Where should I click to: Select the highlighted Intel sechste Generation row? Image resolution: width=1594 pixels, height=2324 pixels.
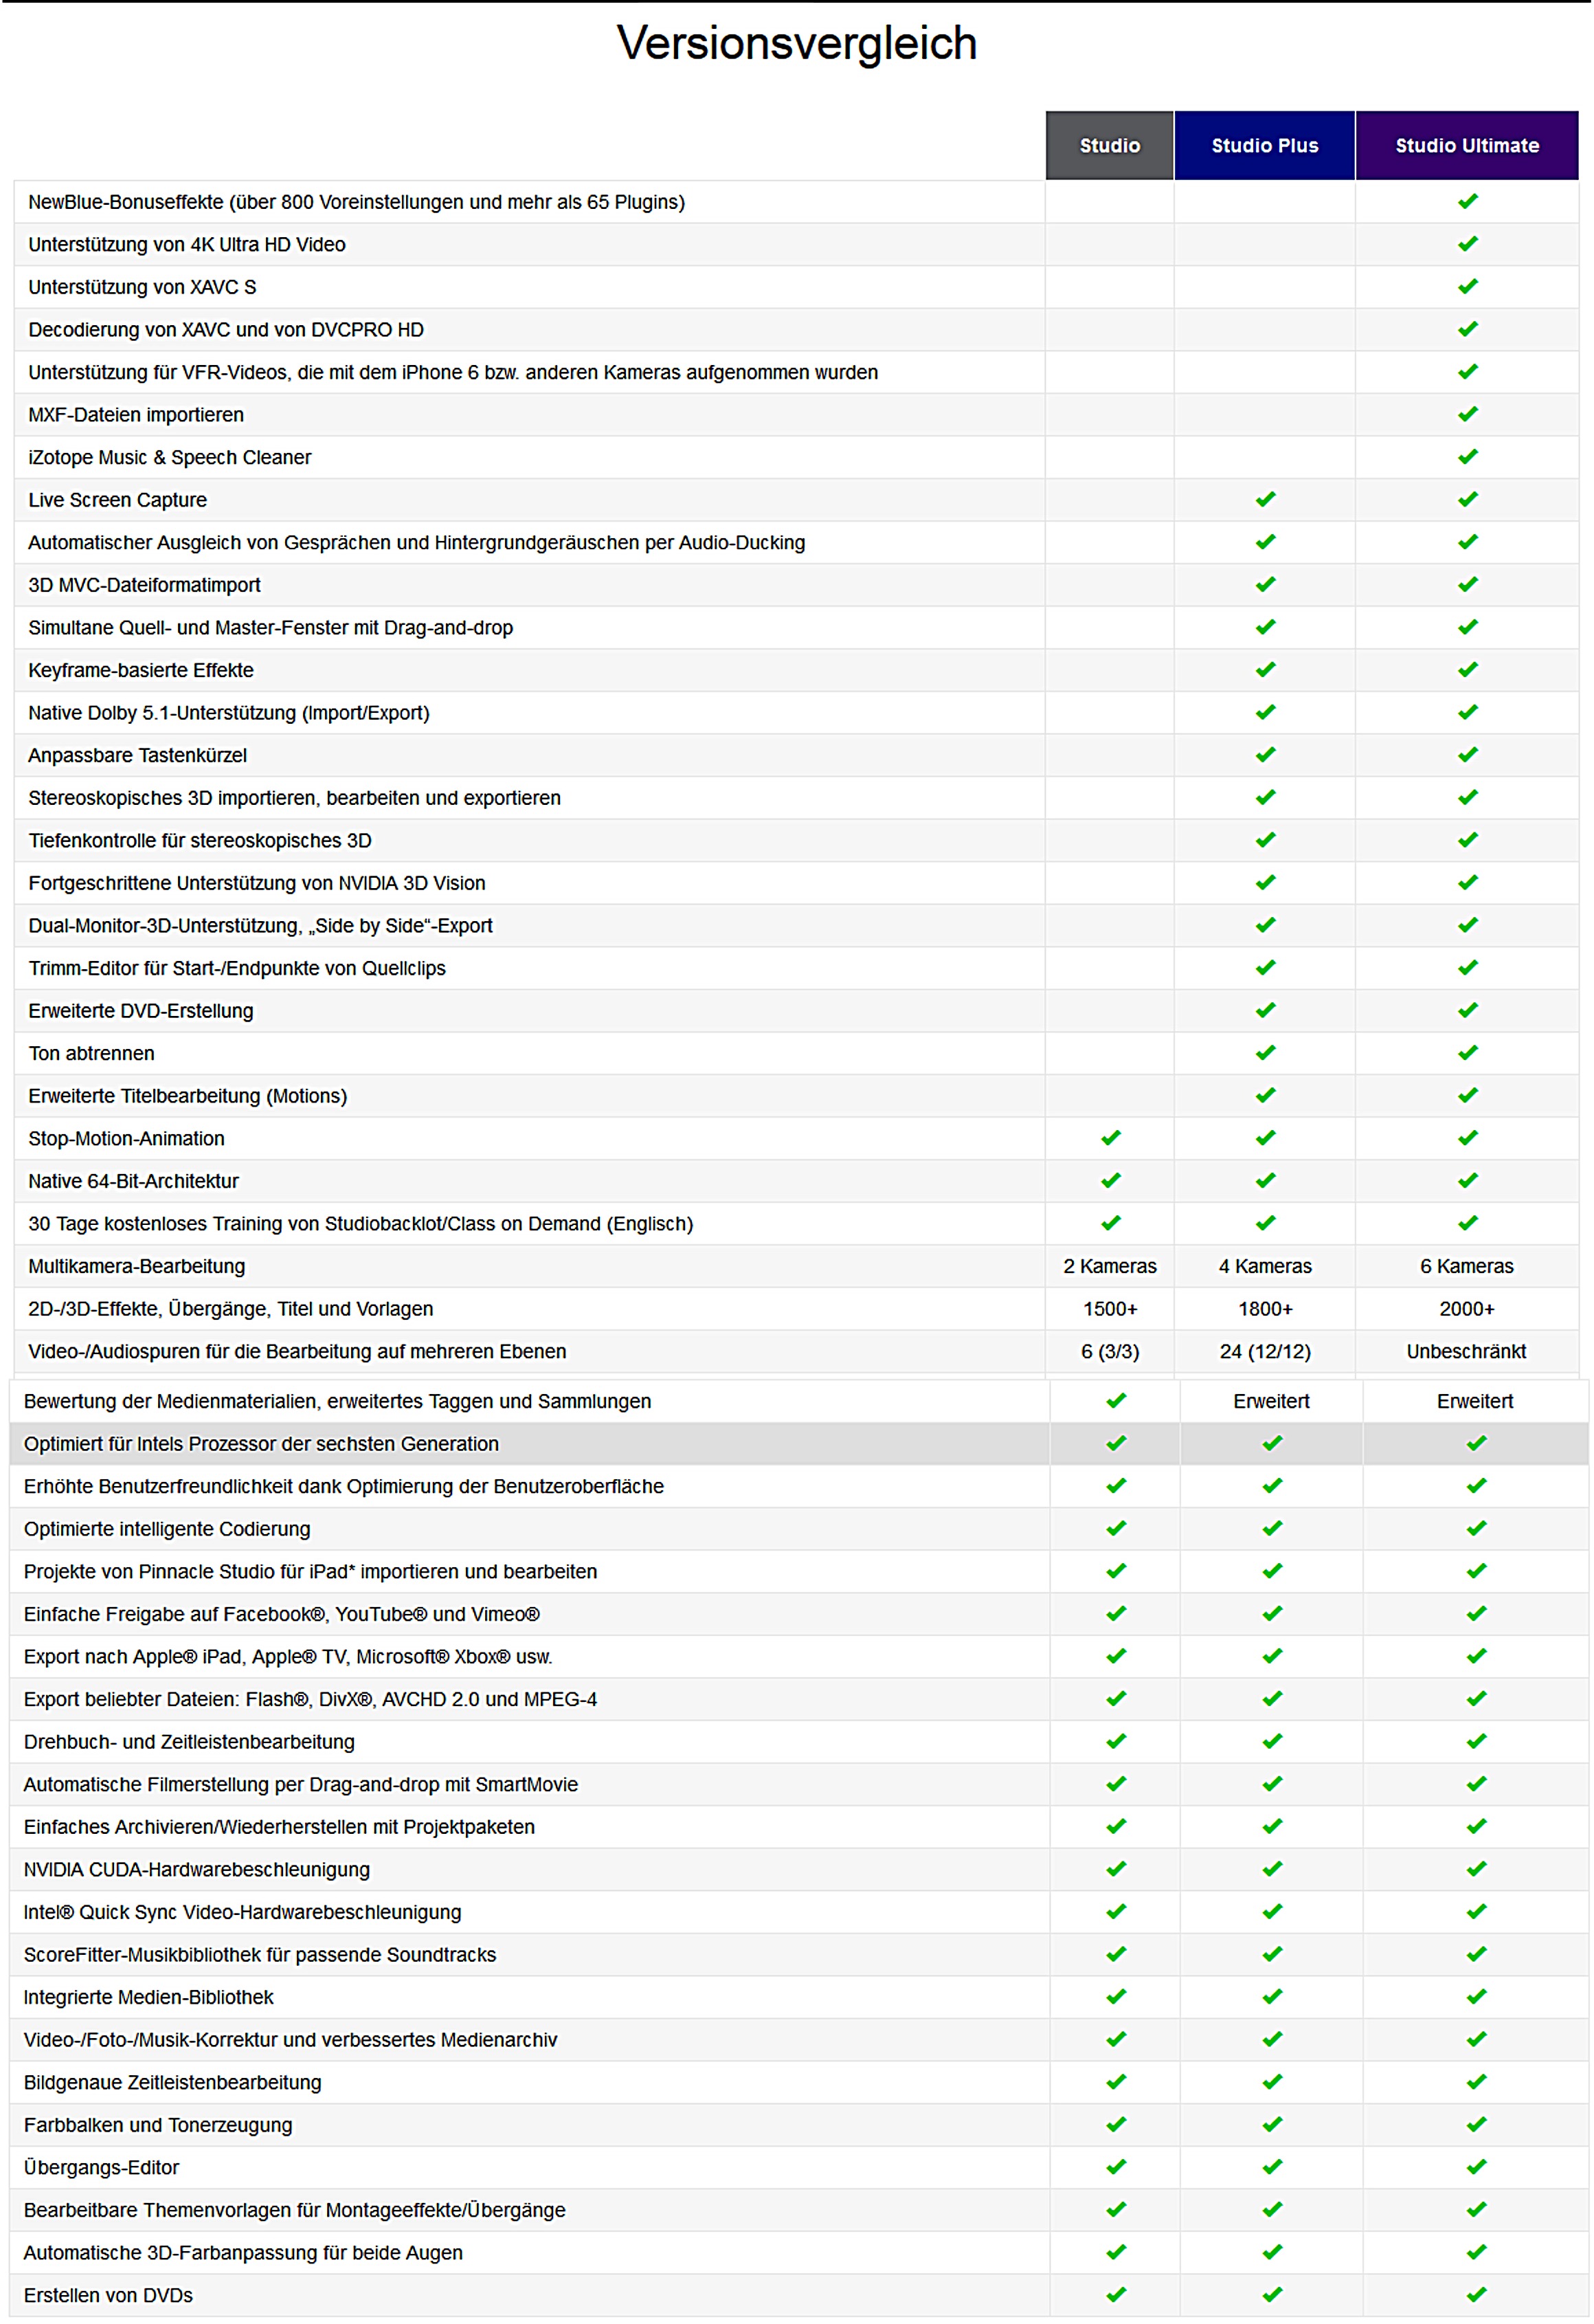(x=798, y=1444)
